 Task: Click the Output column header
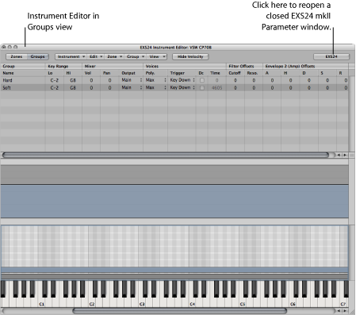[x=128, y=73]
